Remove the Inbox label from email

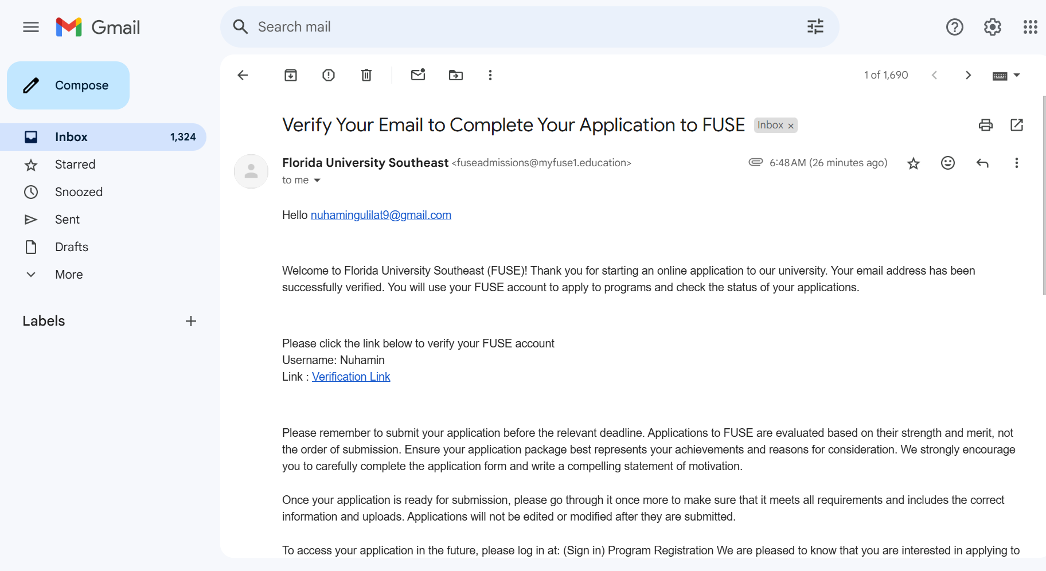point(791,126)
